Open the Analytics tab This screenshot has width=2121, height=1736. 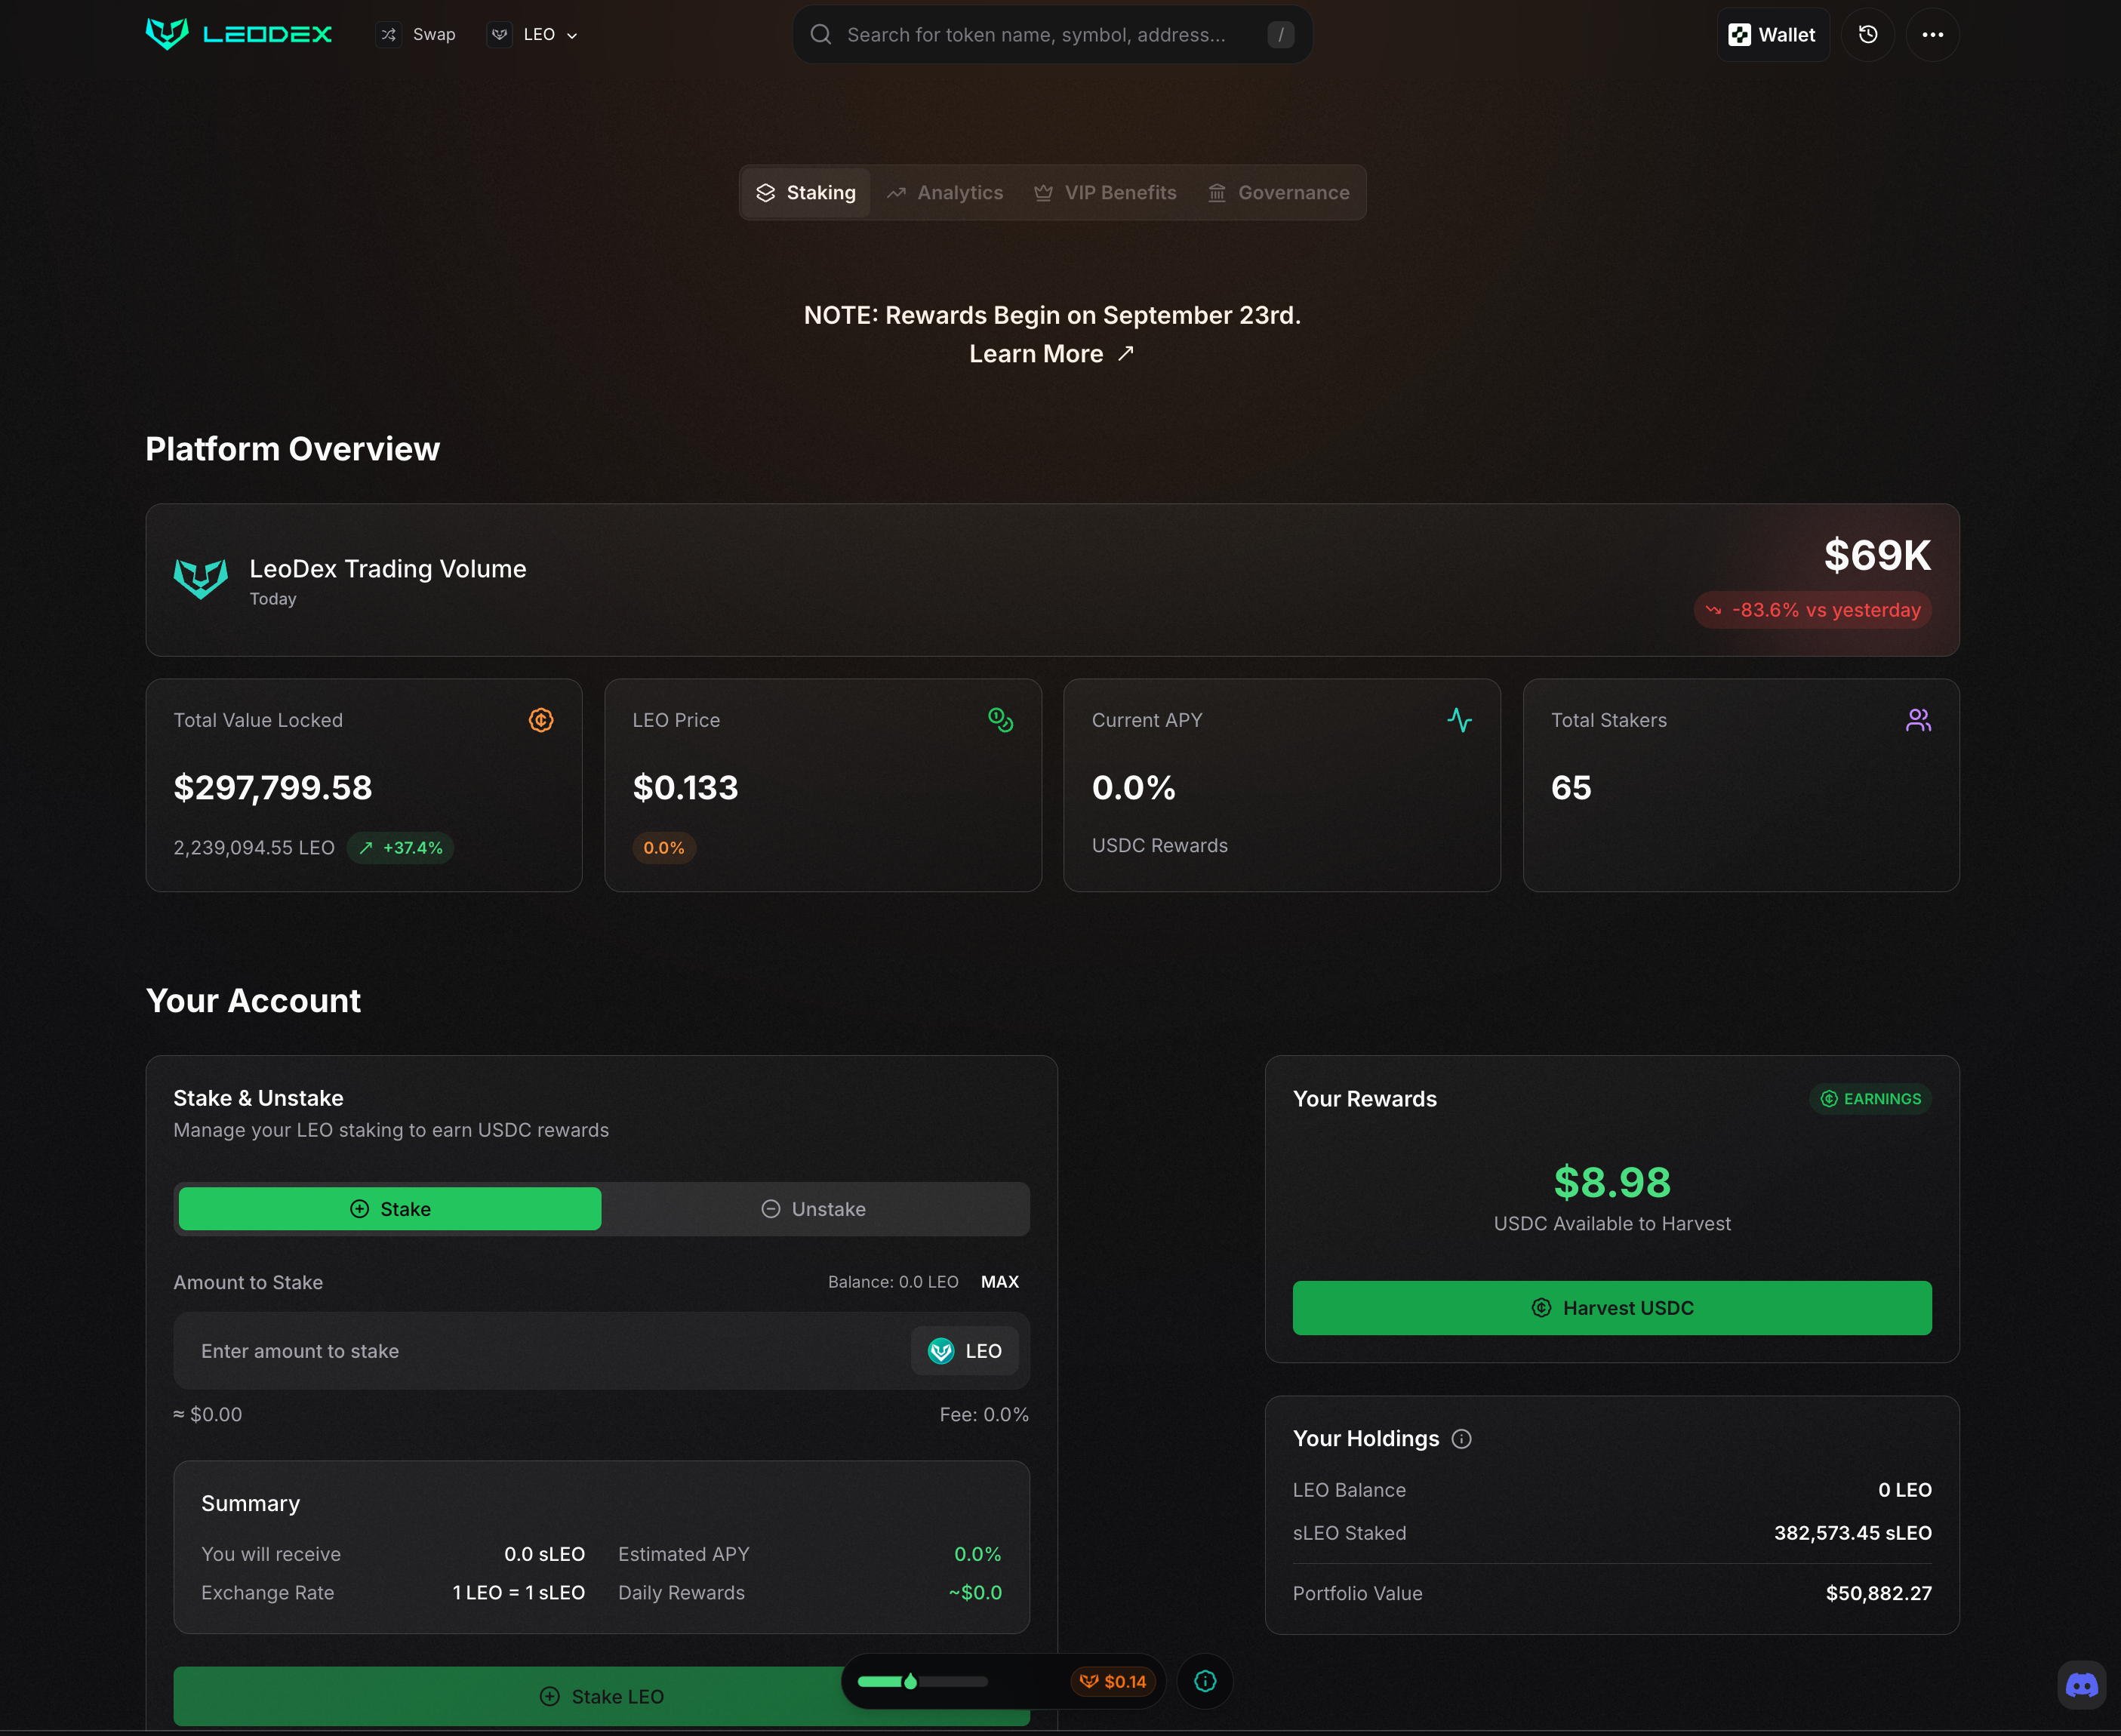pyautogui.click(x=945, y=193)
